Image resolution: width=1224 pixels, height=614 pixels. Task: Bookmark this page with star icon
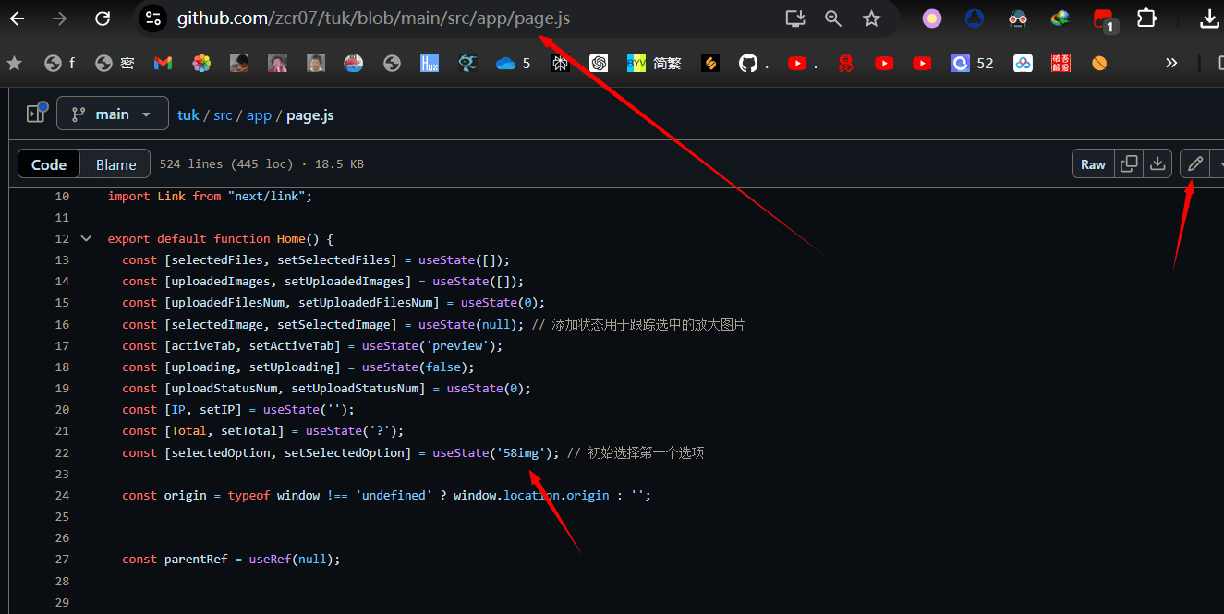coord(871,18)
